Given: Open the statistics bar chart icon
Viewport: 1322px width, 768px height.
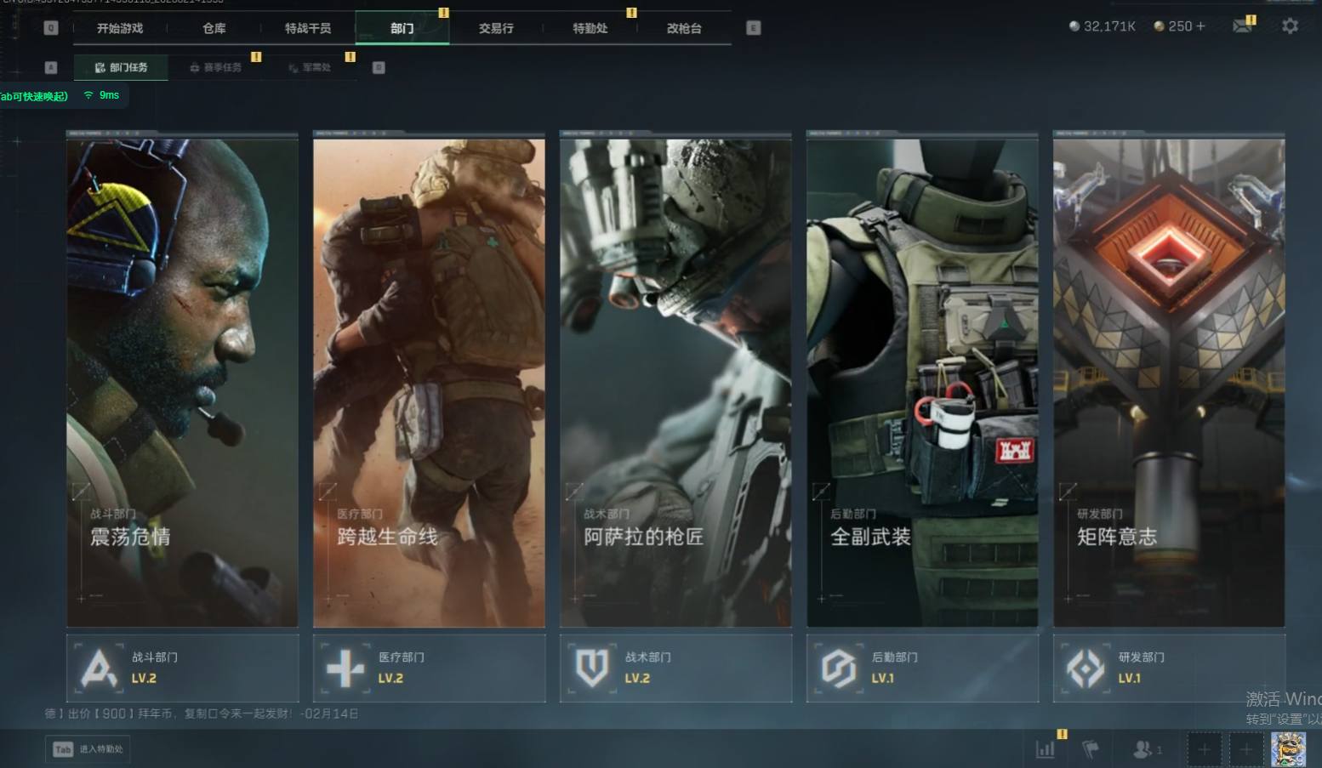Looking at the screenshot, I should coord(1046,749).
